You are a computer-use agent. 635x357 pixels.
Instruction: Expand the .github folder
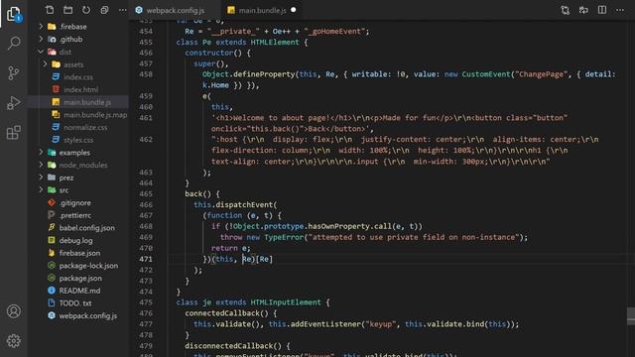click(41, 39)
